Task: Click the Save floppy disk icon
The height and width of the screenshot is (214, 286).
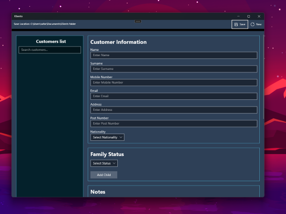Action: point(236,24)
